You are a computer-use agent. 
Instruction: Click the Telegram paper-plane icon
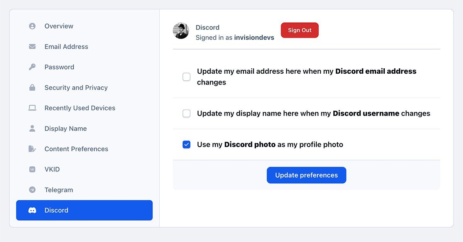32,190
